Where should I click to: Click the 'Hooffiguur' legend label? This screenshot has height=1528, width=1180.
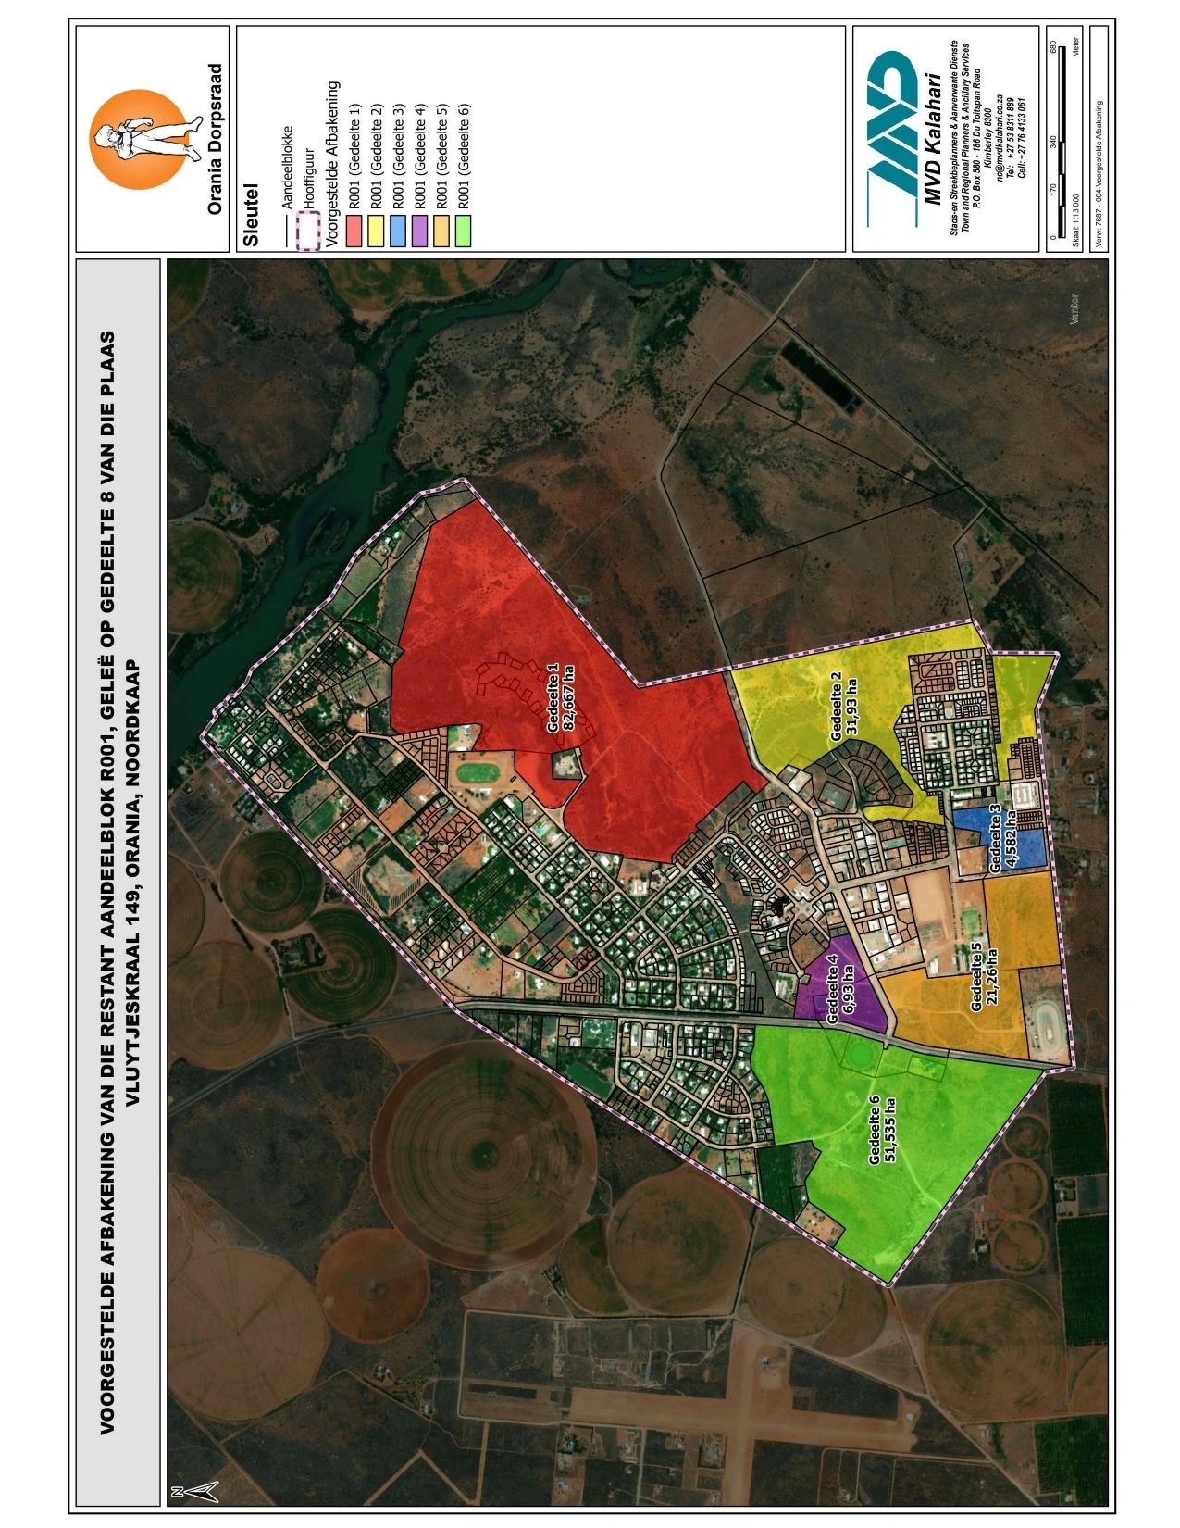pyautogui.click(x=309, y=178)
